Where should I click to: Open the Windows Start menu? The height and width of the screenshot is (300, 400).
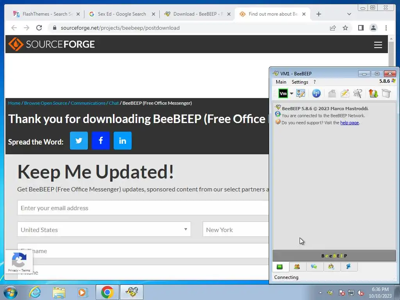point(11,292)
